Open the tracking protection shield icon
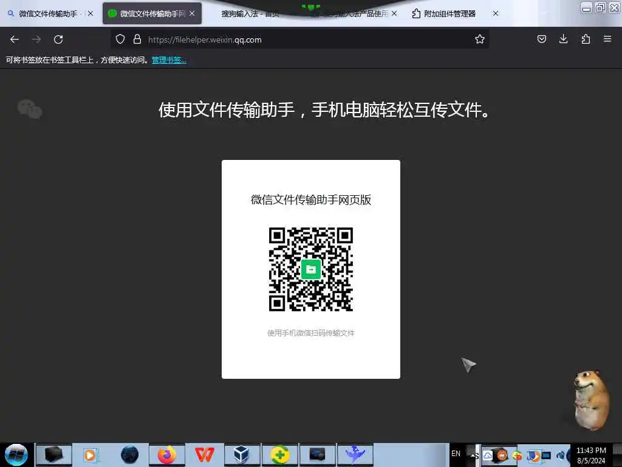This screenshot has width=622, height=467. pyautogui.click(x=120, y=39)
